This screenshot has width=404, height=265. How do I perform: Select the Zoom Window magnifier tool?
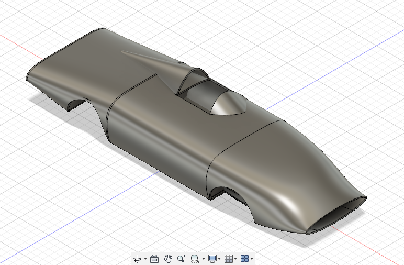pyautogui.click(x=195, y=258)
